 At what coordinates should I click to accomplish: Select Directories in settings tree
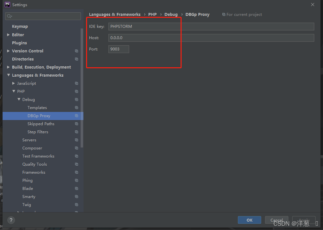point(23,59)
